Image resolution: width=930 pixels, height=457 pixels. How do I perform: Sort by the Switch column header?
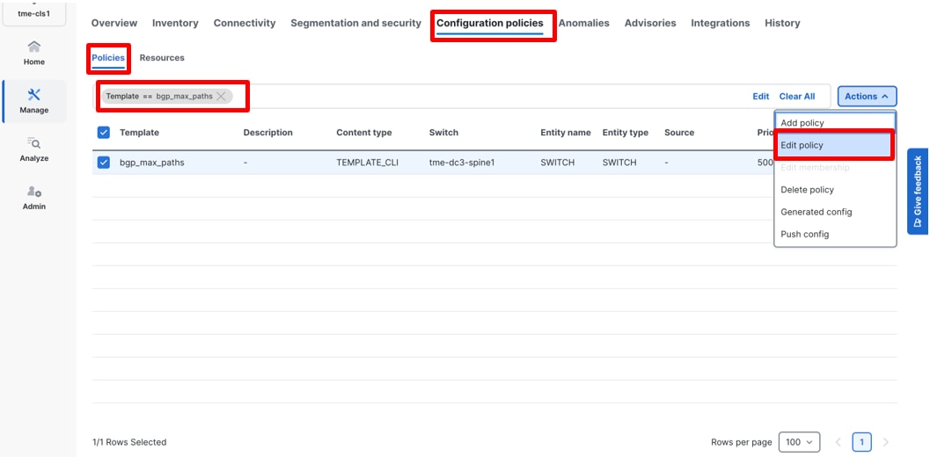tap(443, 132)
